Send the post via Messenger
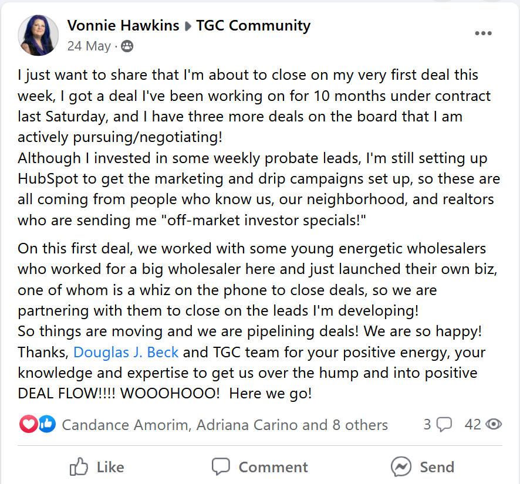The image size is (520, 484). (x=422, y=467)
